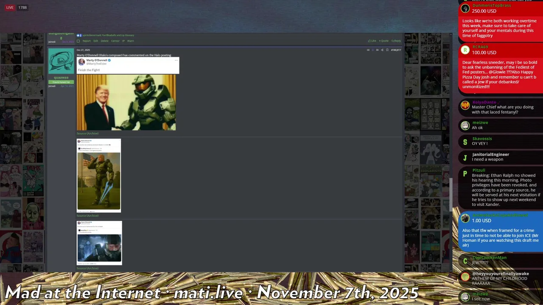Image resolution: width=543 pixels, height=305 pixels.
Task: Click the "1.00 USD" superchat amount
Action: click(481, 221)
